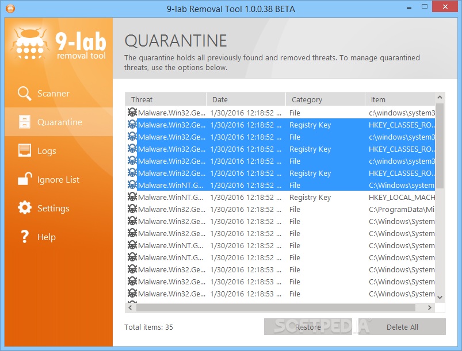Click bug icon of HKEY_LOCAL_MACH row
The image size is (462, 351).
132,197
